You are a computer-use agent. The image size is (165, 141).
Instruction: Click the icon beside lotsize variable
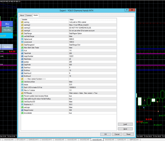coord(22,85)
